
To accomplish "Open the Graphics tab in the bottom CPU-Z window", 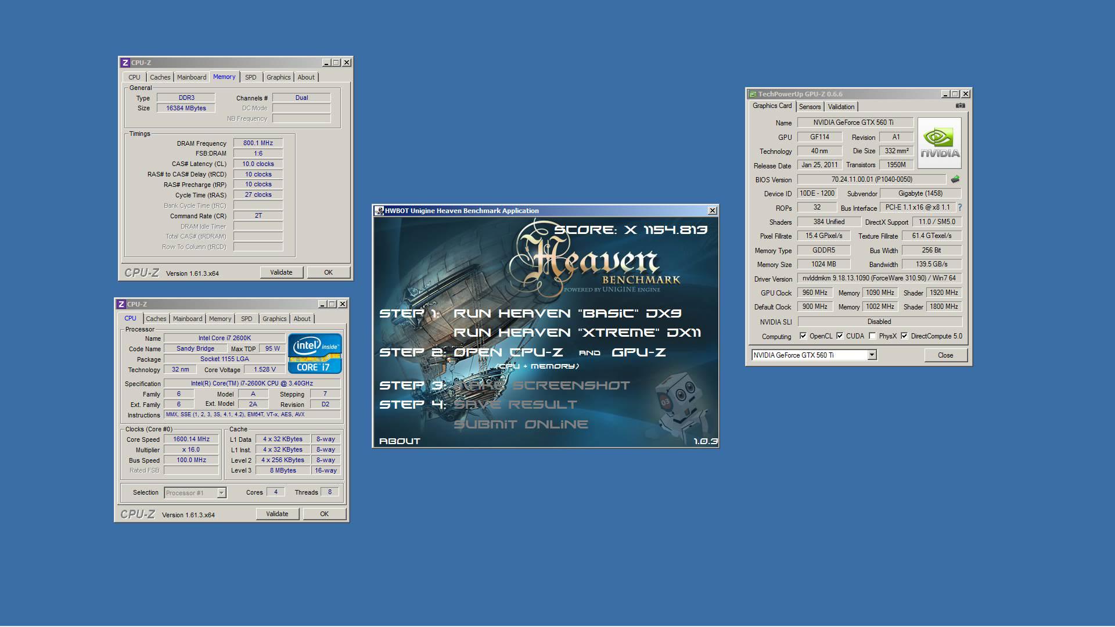I will pyautogui.click(x=275, y=319).
